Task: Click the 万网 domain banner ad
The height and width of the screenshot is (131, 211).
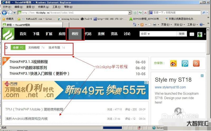Action: (x=75, y=90)
